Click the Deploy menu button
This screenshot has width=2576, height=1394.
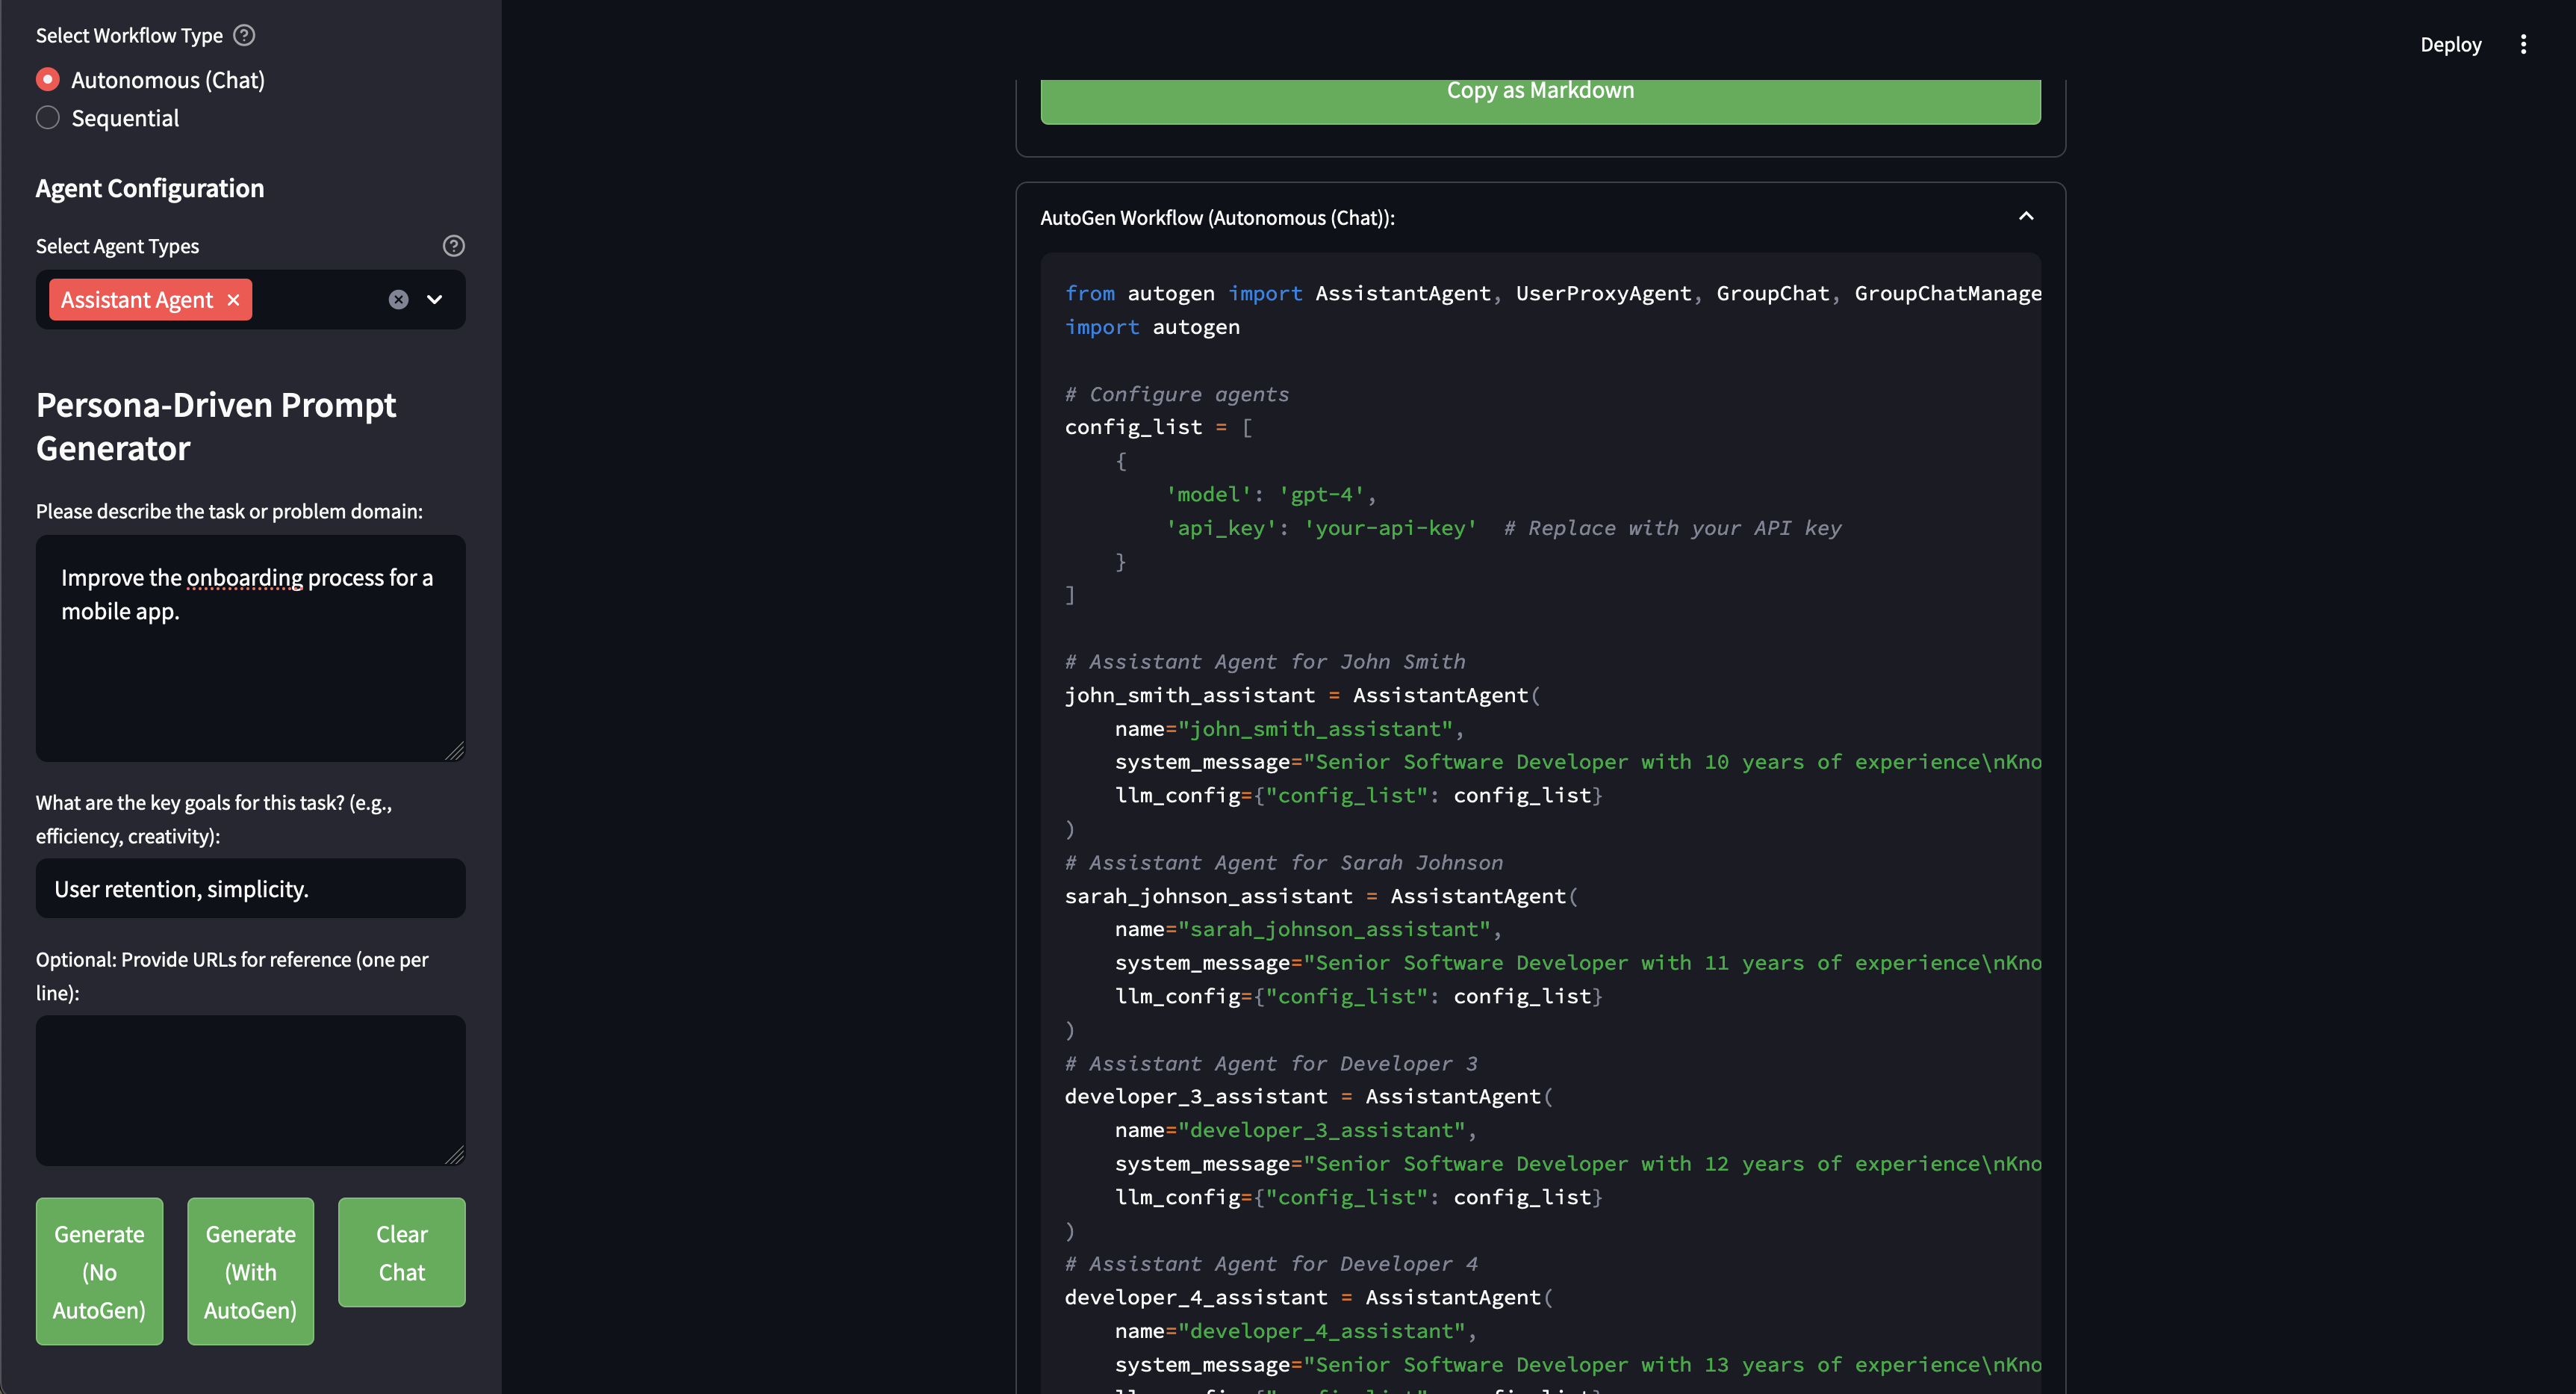[x=2450, y=44]
